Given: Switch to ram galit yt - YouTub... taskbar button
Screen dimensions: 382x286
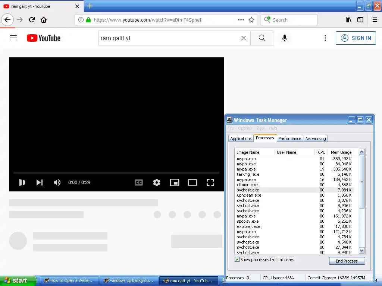Looking at the screenshot, I should [x=188, y=281].
